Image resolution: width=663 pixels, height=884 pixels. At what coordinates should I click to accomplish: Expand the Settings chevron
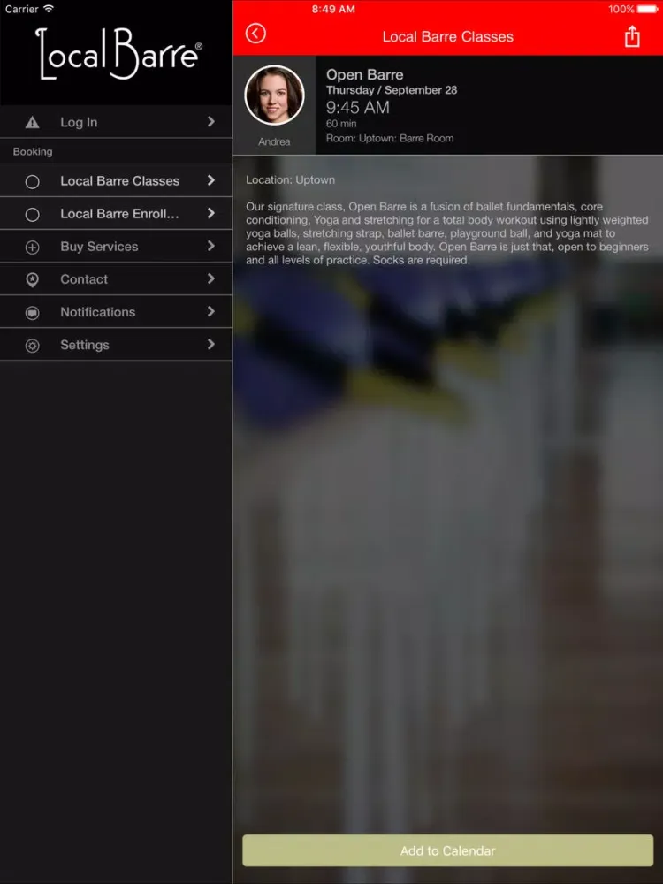211,343
